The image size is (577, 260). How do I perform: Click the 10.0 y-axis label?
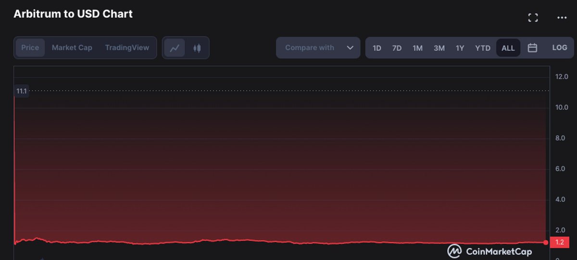562,107
